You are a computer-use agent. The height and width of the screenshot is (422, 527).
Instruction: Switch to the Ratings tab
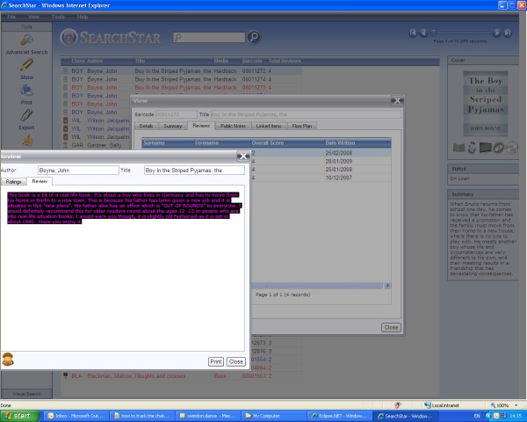tap(13, 181)
